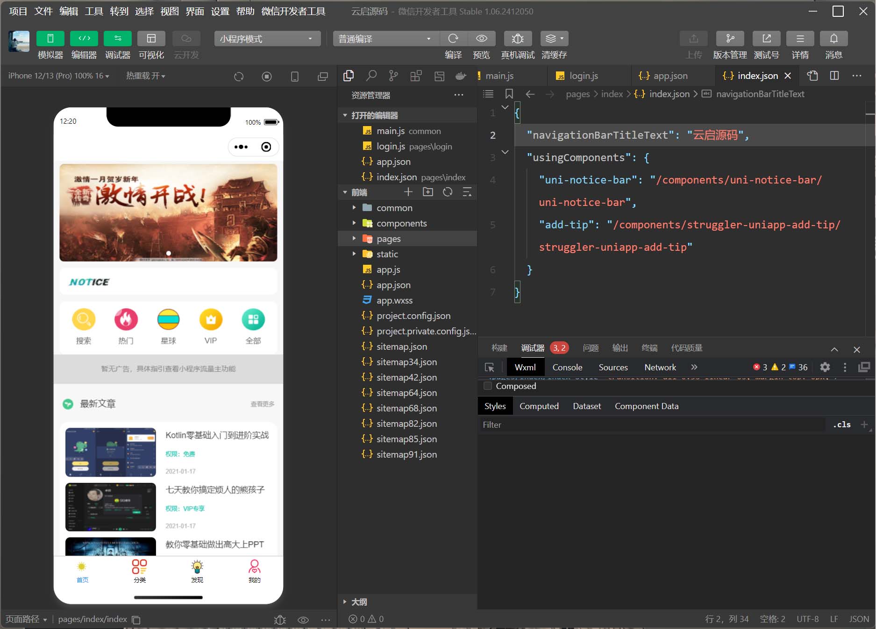Open the source control branch icon
The image size is (876, 629).
click(393, 76)
